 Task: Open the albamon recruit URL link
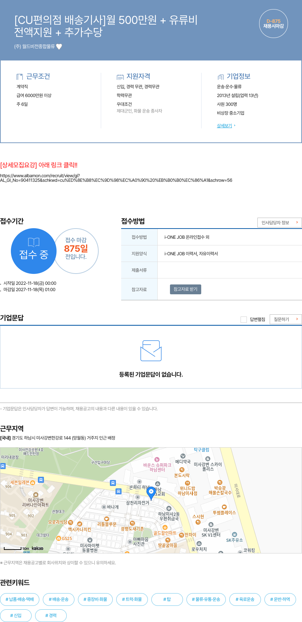pos(116,178)
